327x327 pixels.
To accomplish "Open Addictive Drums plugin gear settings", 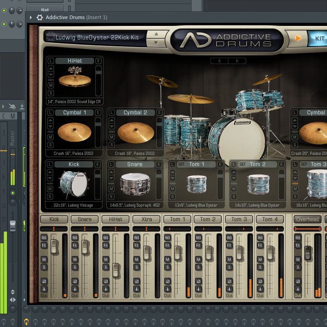I will [x=40, y=18].
